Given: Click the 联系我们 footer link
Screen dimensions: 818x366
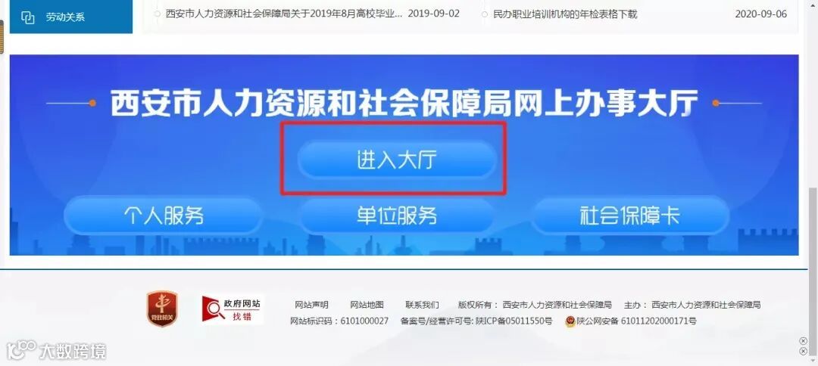Looking at the screenshot, I should point(422,305).
